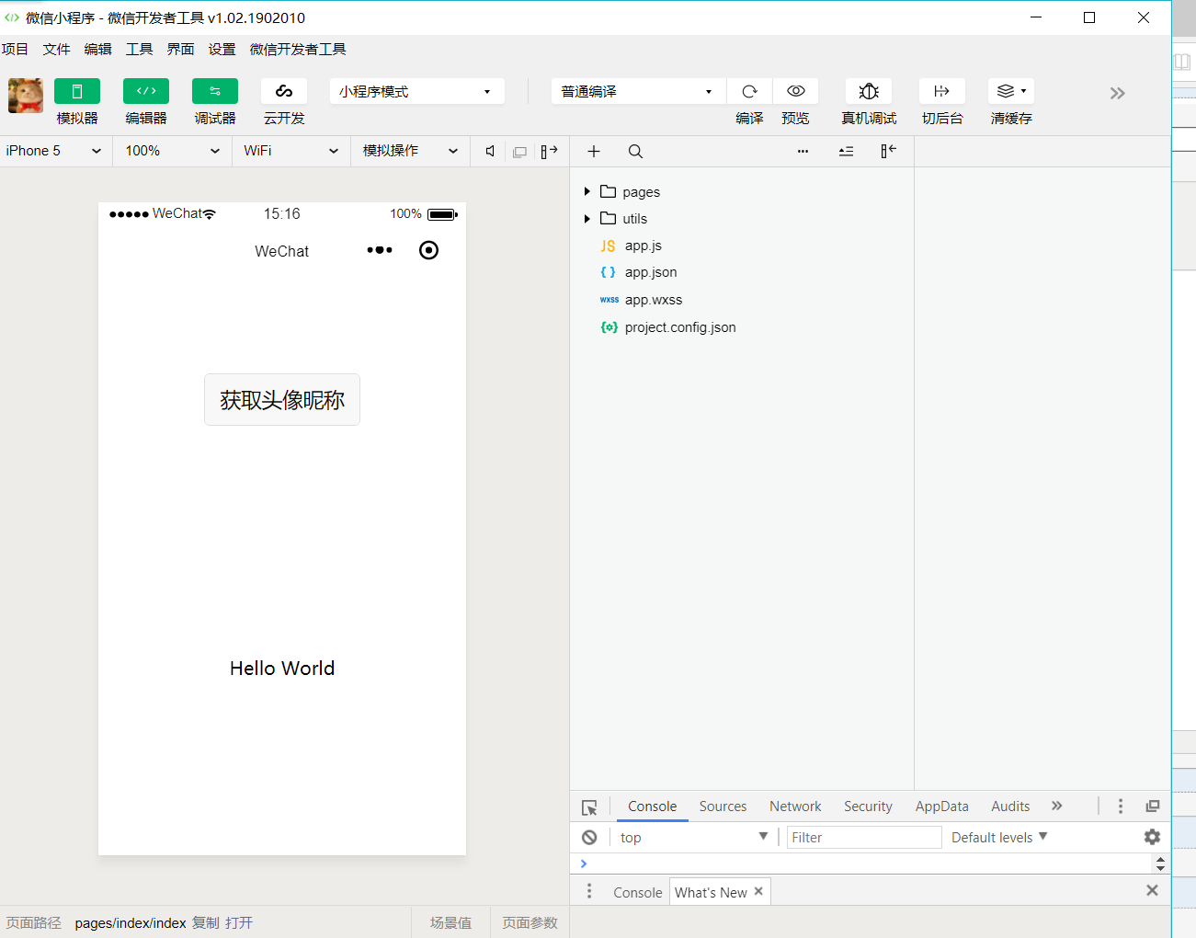The image size is (1196, 938).
Task: Click the simulator window rotate/screen icon
Action: (x=519, y=152)
